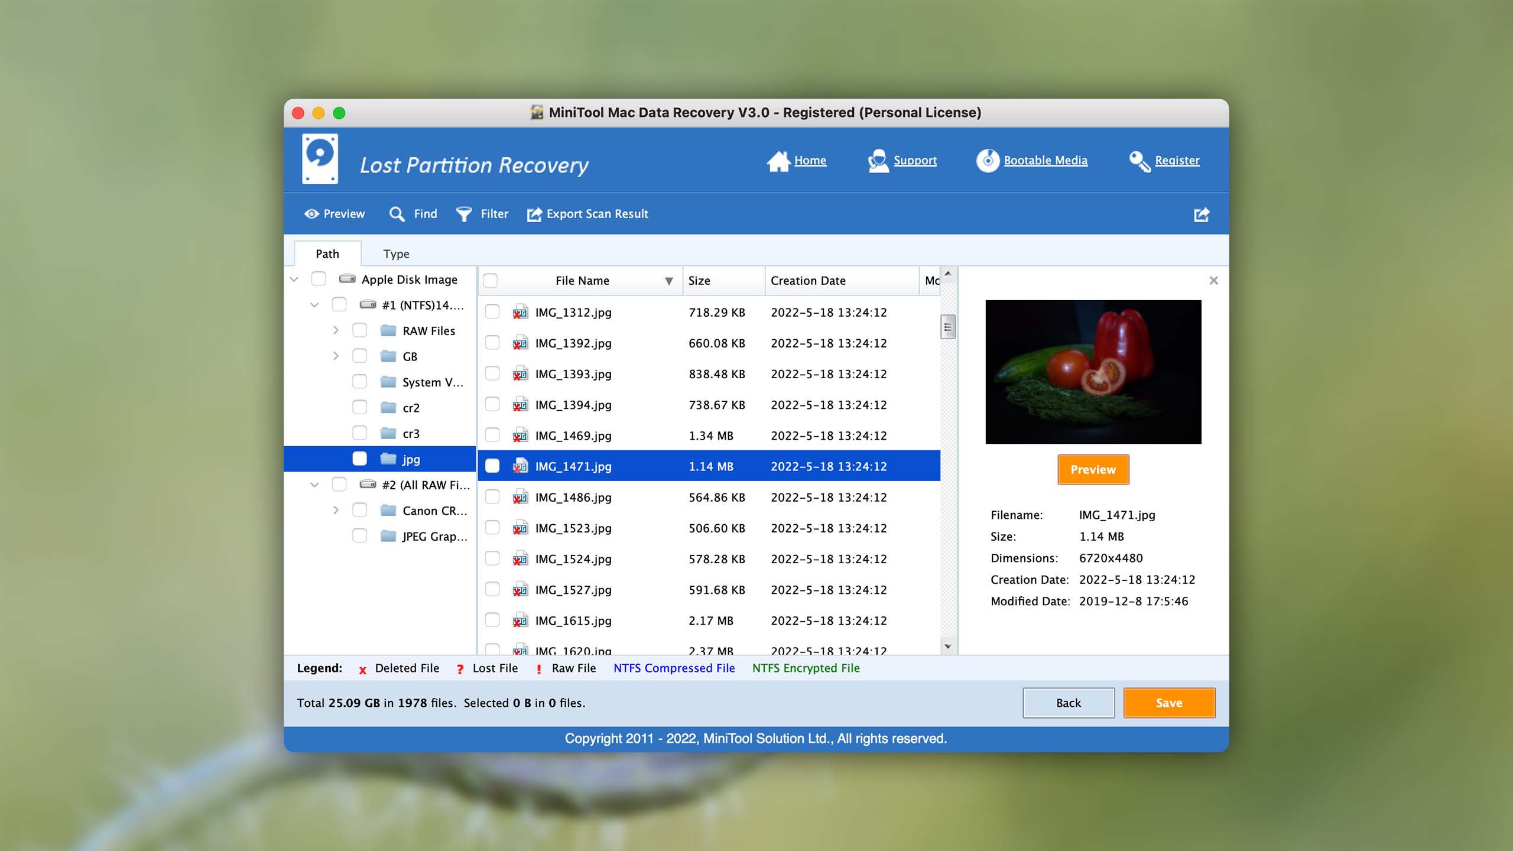Click the file icon of IMG_1312.jpg
The image size is (1513, 851).
(520, 312)
